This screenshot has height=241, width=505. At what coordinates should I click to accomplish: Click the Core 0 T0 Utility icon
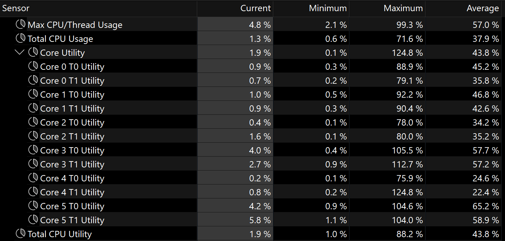click(x=33, y=66)
